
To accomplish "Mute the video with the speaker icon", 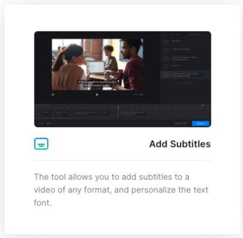I will 53,95.
